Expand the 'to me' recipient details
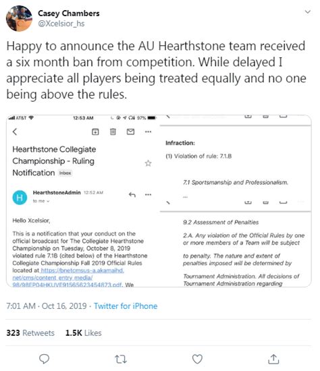This screenshot has height=371, width=320. 41,201
